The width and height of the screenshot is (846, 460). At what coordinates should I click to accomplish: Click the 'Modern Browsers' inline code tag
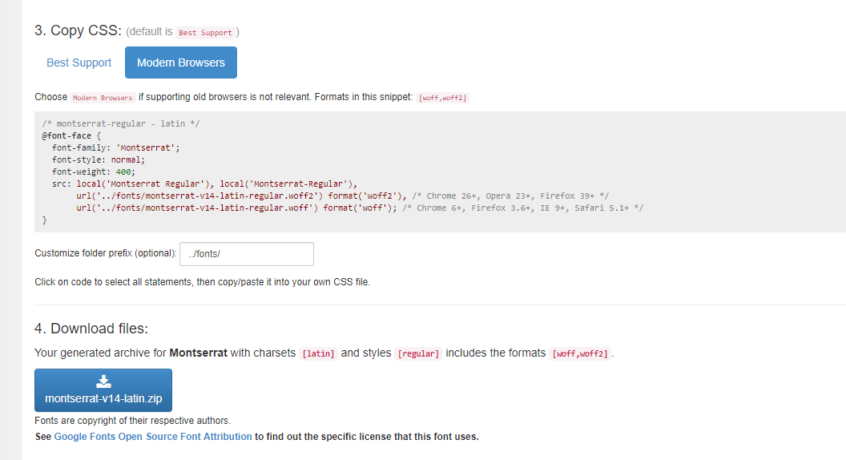pyautogui.click(x=103, y=98)
